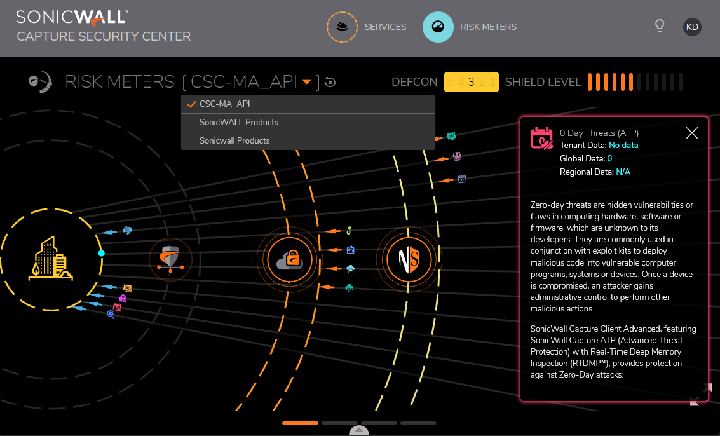Go to the SERVICES label
This screenshot has width=720, height=436.
tap(385, 27)
